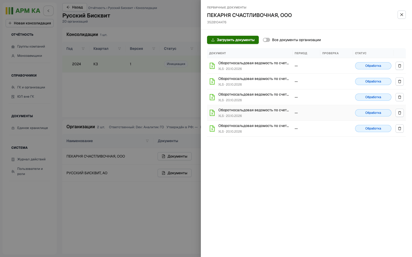This screenshot has width=412, height=257.
Task: Open Документы for РУССКИЙ БИСКВИТ, АО
Action: pos(175,173)
